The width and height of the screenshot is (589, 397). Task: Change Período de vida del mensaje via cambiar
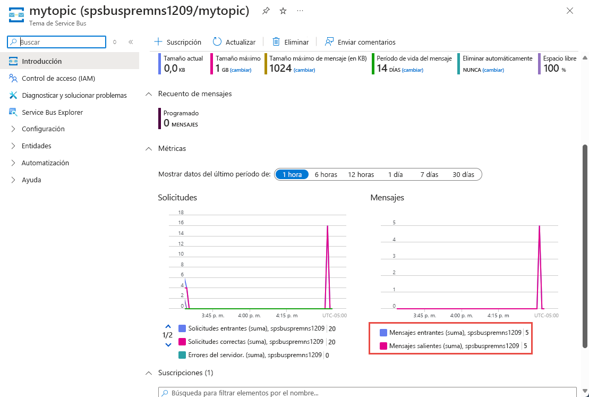click(x=413, y=70)
